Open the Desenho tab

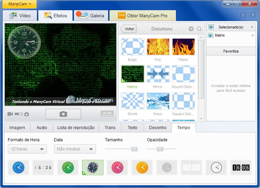158,128
